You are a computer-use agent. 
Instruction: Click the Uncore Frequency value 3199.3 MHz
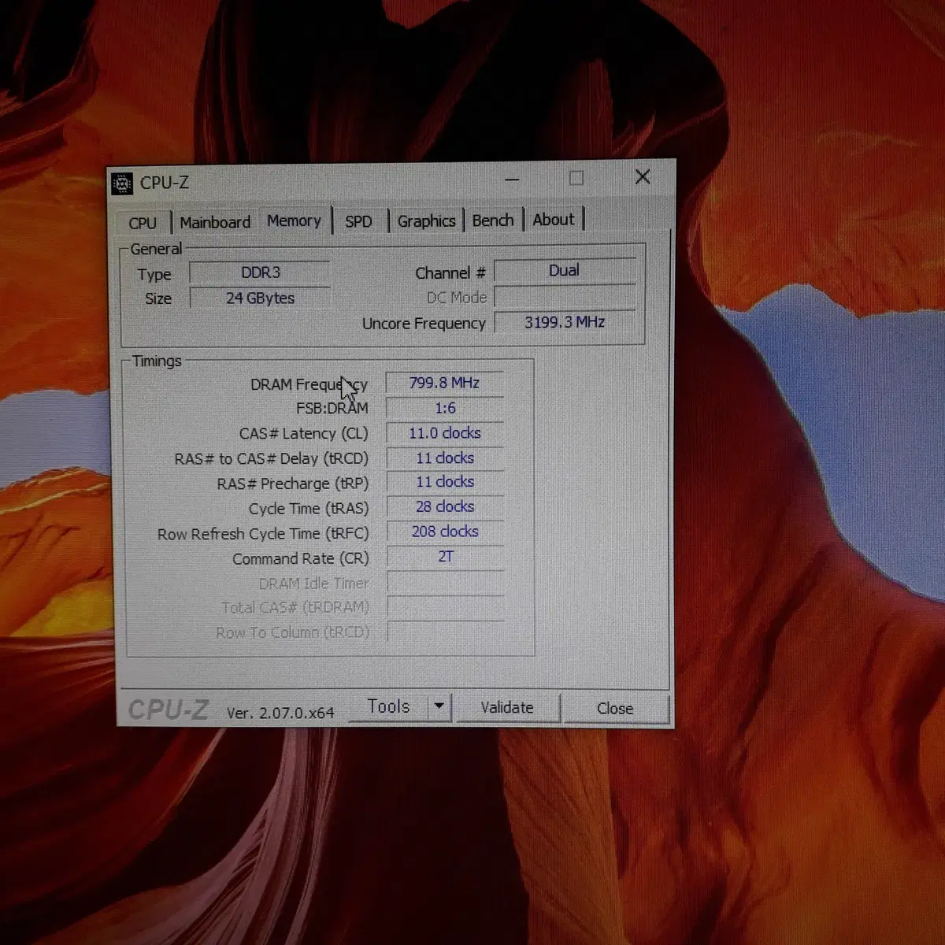pyautogui.click(x=565, y=321)
